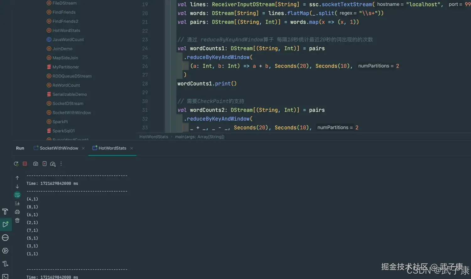This screenshot has height=279, width=471.
Task: Print the console output
Action: (17, 212)
